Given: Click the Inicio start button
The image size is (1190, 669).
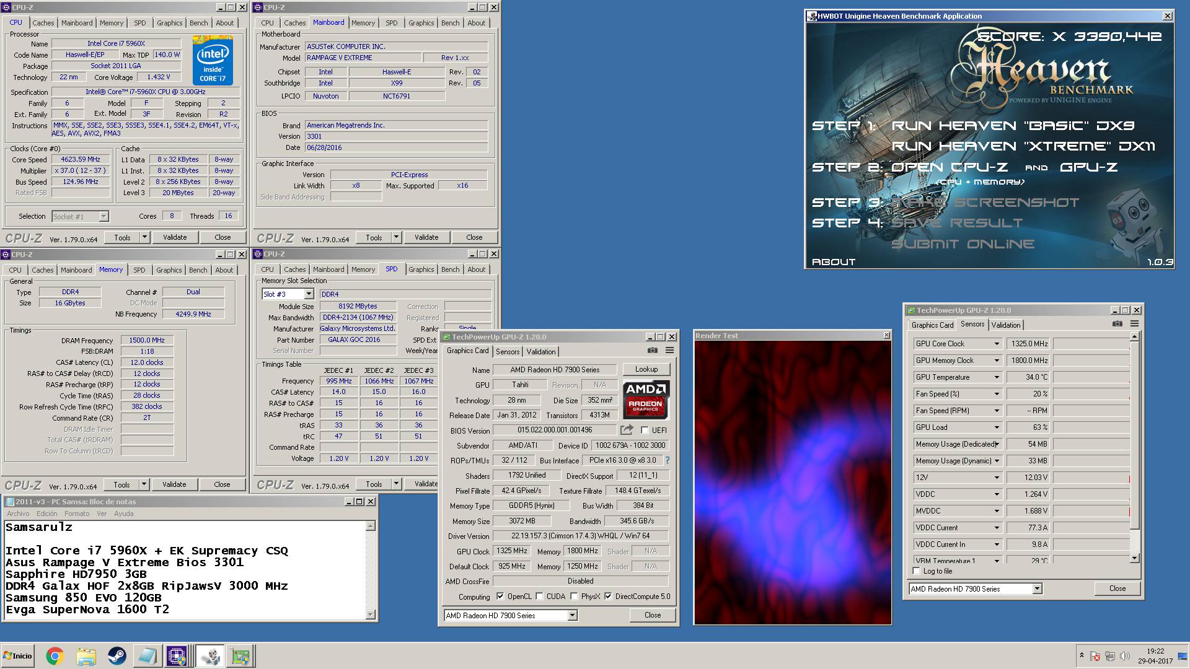Looking at the screenshot, I should (18, 656).
